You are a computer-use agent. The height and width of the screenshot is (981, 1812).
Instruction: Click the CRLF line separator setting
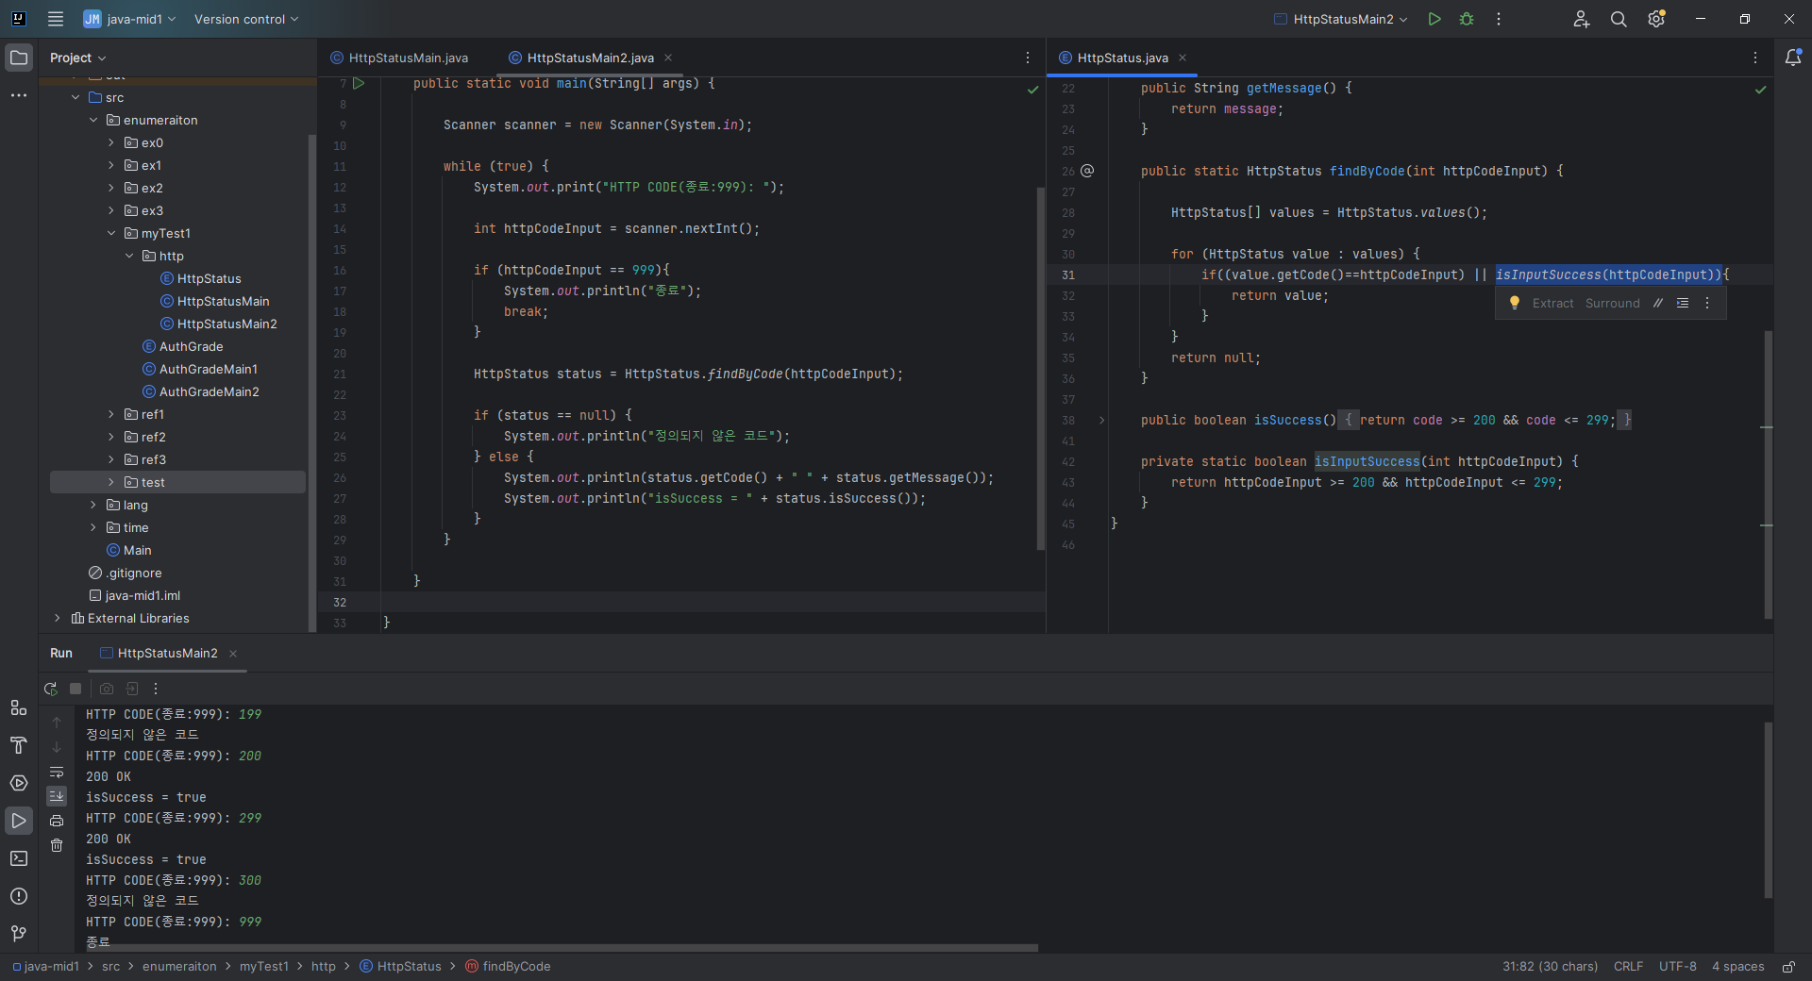(1628, 967)
